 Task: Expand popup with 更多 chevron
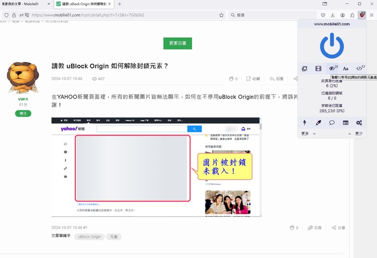click(308, 133)
